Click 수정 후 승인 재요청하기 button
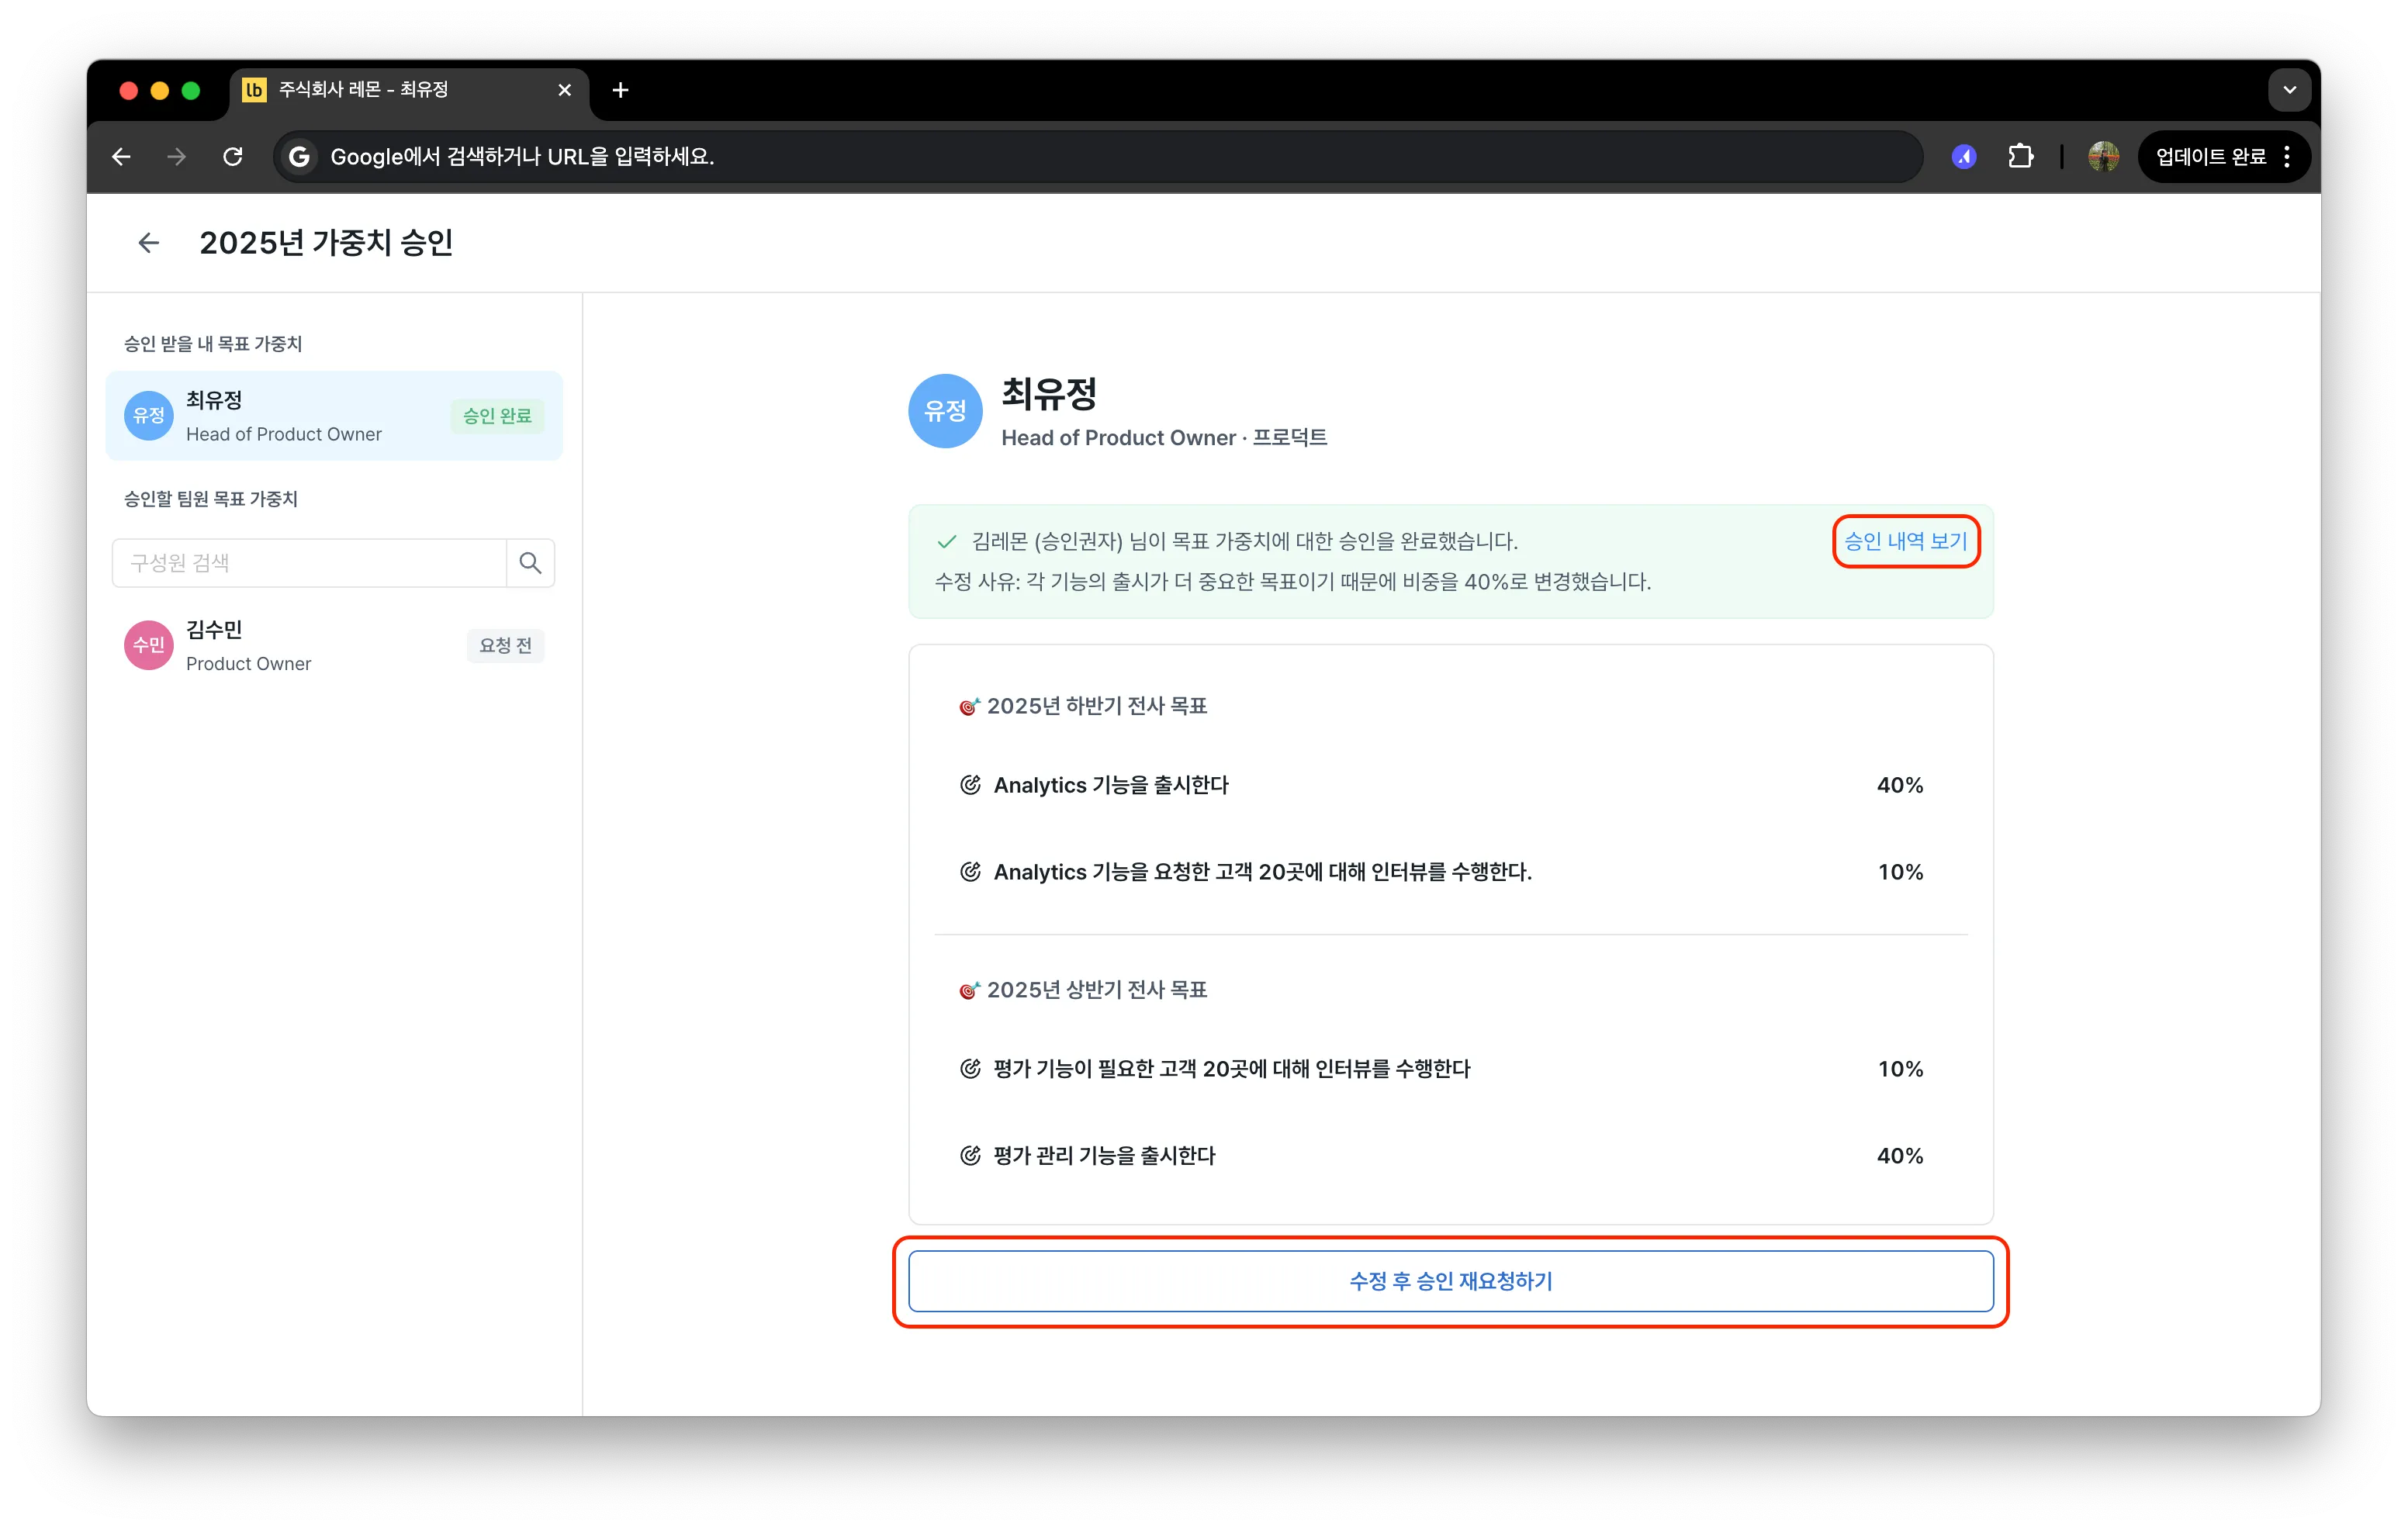Screen dimensions: 2408x1531 (1450, 1282)
